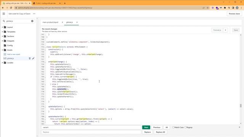
Task: Enable the Regexp checkbox
Action: pyautogui.click(x=186, y=127)
